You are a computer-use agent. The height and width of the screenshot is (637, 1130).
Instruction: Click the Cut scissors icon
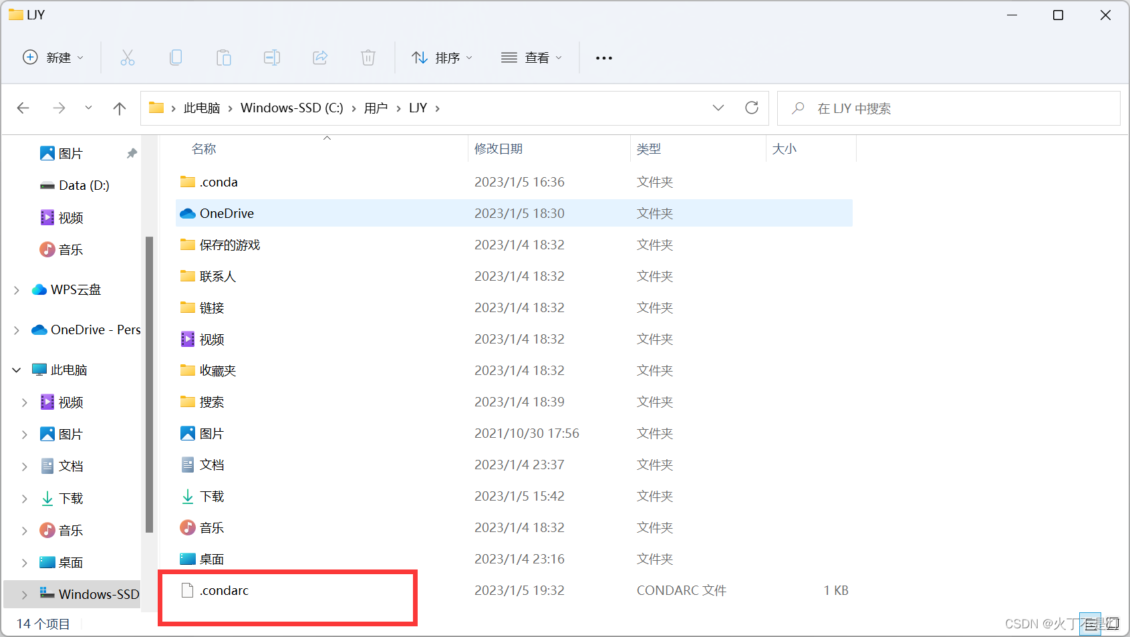click(127, 58)
